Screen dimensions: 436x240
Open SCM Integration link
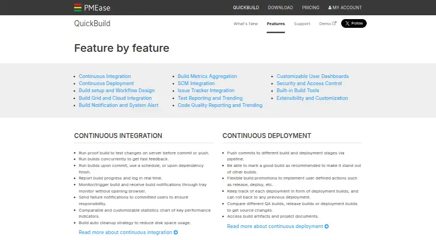196,83
